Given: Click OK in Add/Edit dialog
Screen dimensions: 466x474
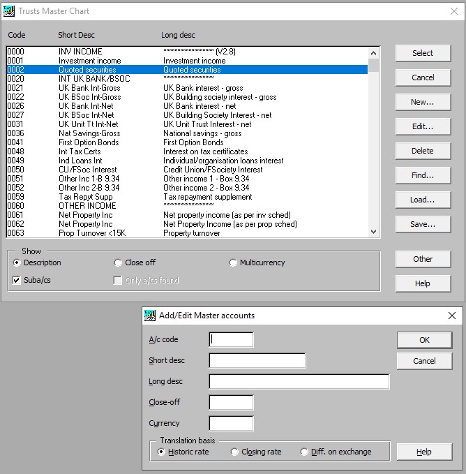Looking at the screenshot, I should pyautogui.click(x=424, y=340).
